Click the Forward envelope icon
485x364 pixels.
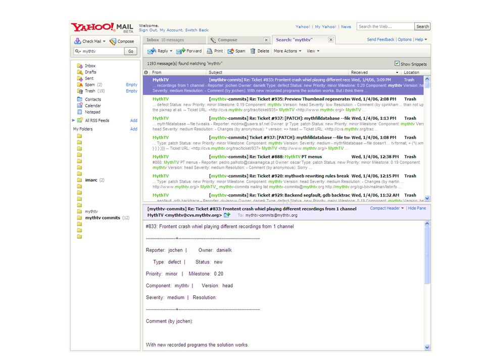coord(181,51)
